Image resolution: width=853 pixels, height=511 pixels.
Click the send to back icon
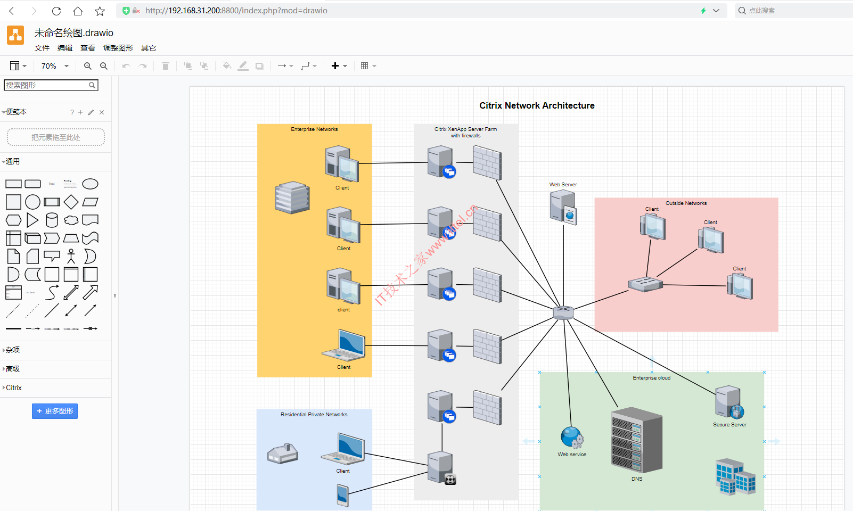click(x=204, y=66)
